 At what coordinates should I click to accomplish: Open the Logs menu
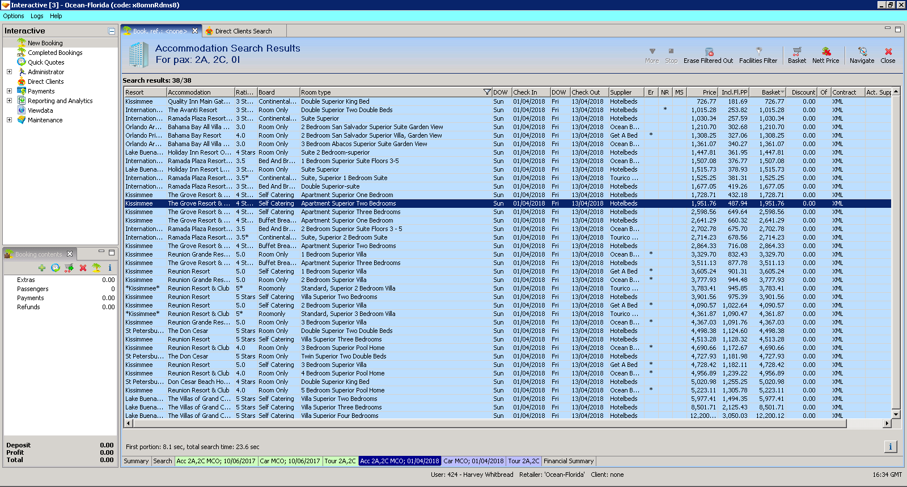37,16
